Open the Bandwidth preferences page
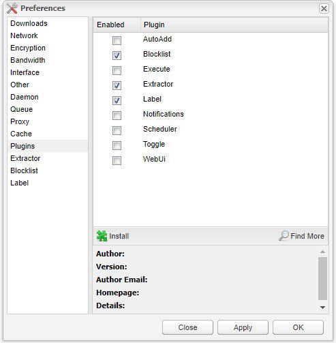Image resolution: width=336 pixels, height=343 pixels. (x=48, y=60)
